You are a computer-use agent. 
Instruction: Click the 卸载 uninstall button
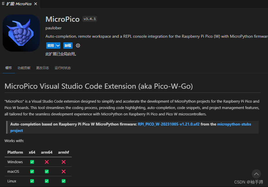(x=68, y=46)
